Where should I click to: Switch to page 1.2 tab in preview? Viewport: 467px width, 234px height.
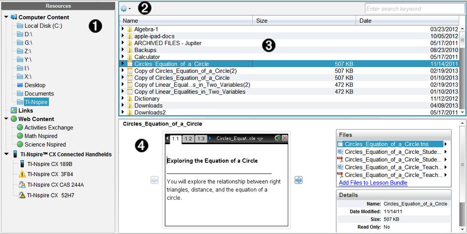[x=188, y=139]
